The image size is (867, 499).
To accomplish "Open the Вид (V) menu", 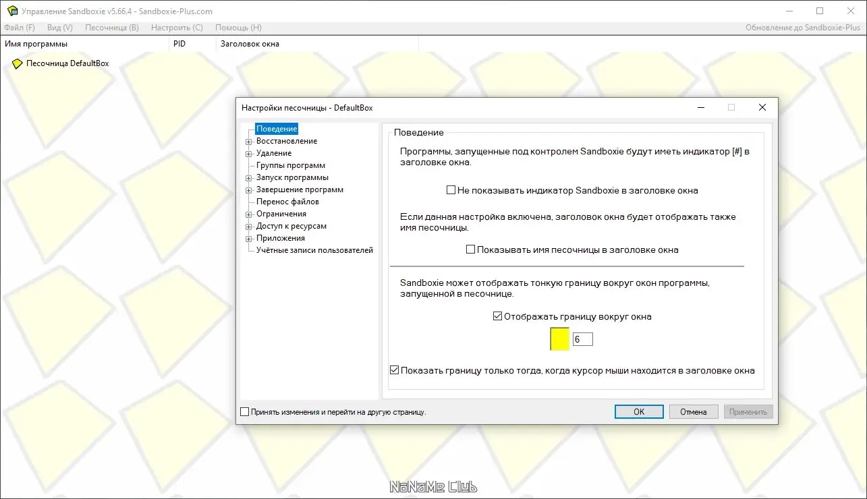I will click(x=60, y=28).
